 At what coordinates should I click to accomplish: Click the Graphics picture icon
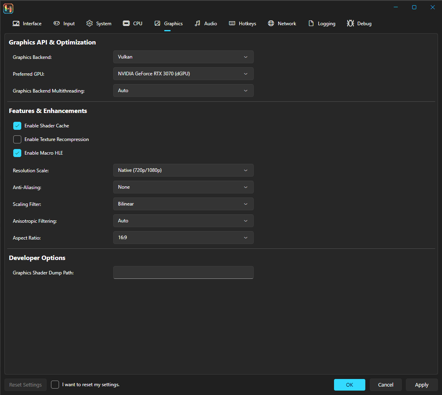tap(157, 23)
